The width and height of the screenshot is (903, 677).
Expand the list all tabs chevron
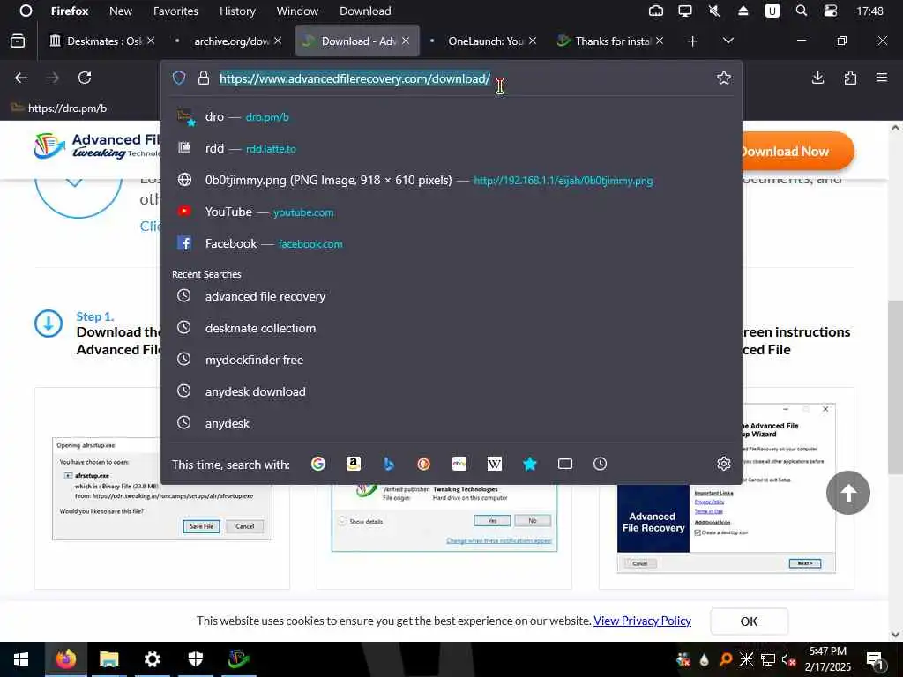tap(728, 41)
